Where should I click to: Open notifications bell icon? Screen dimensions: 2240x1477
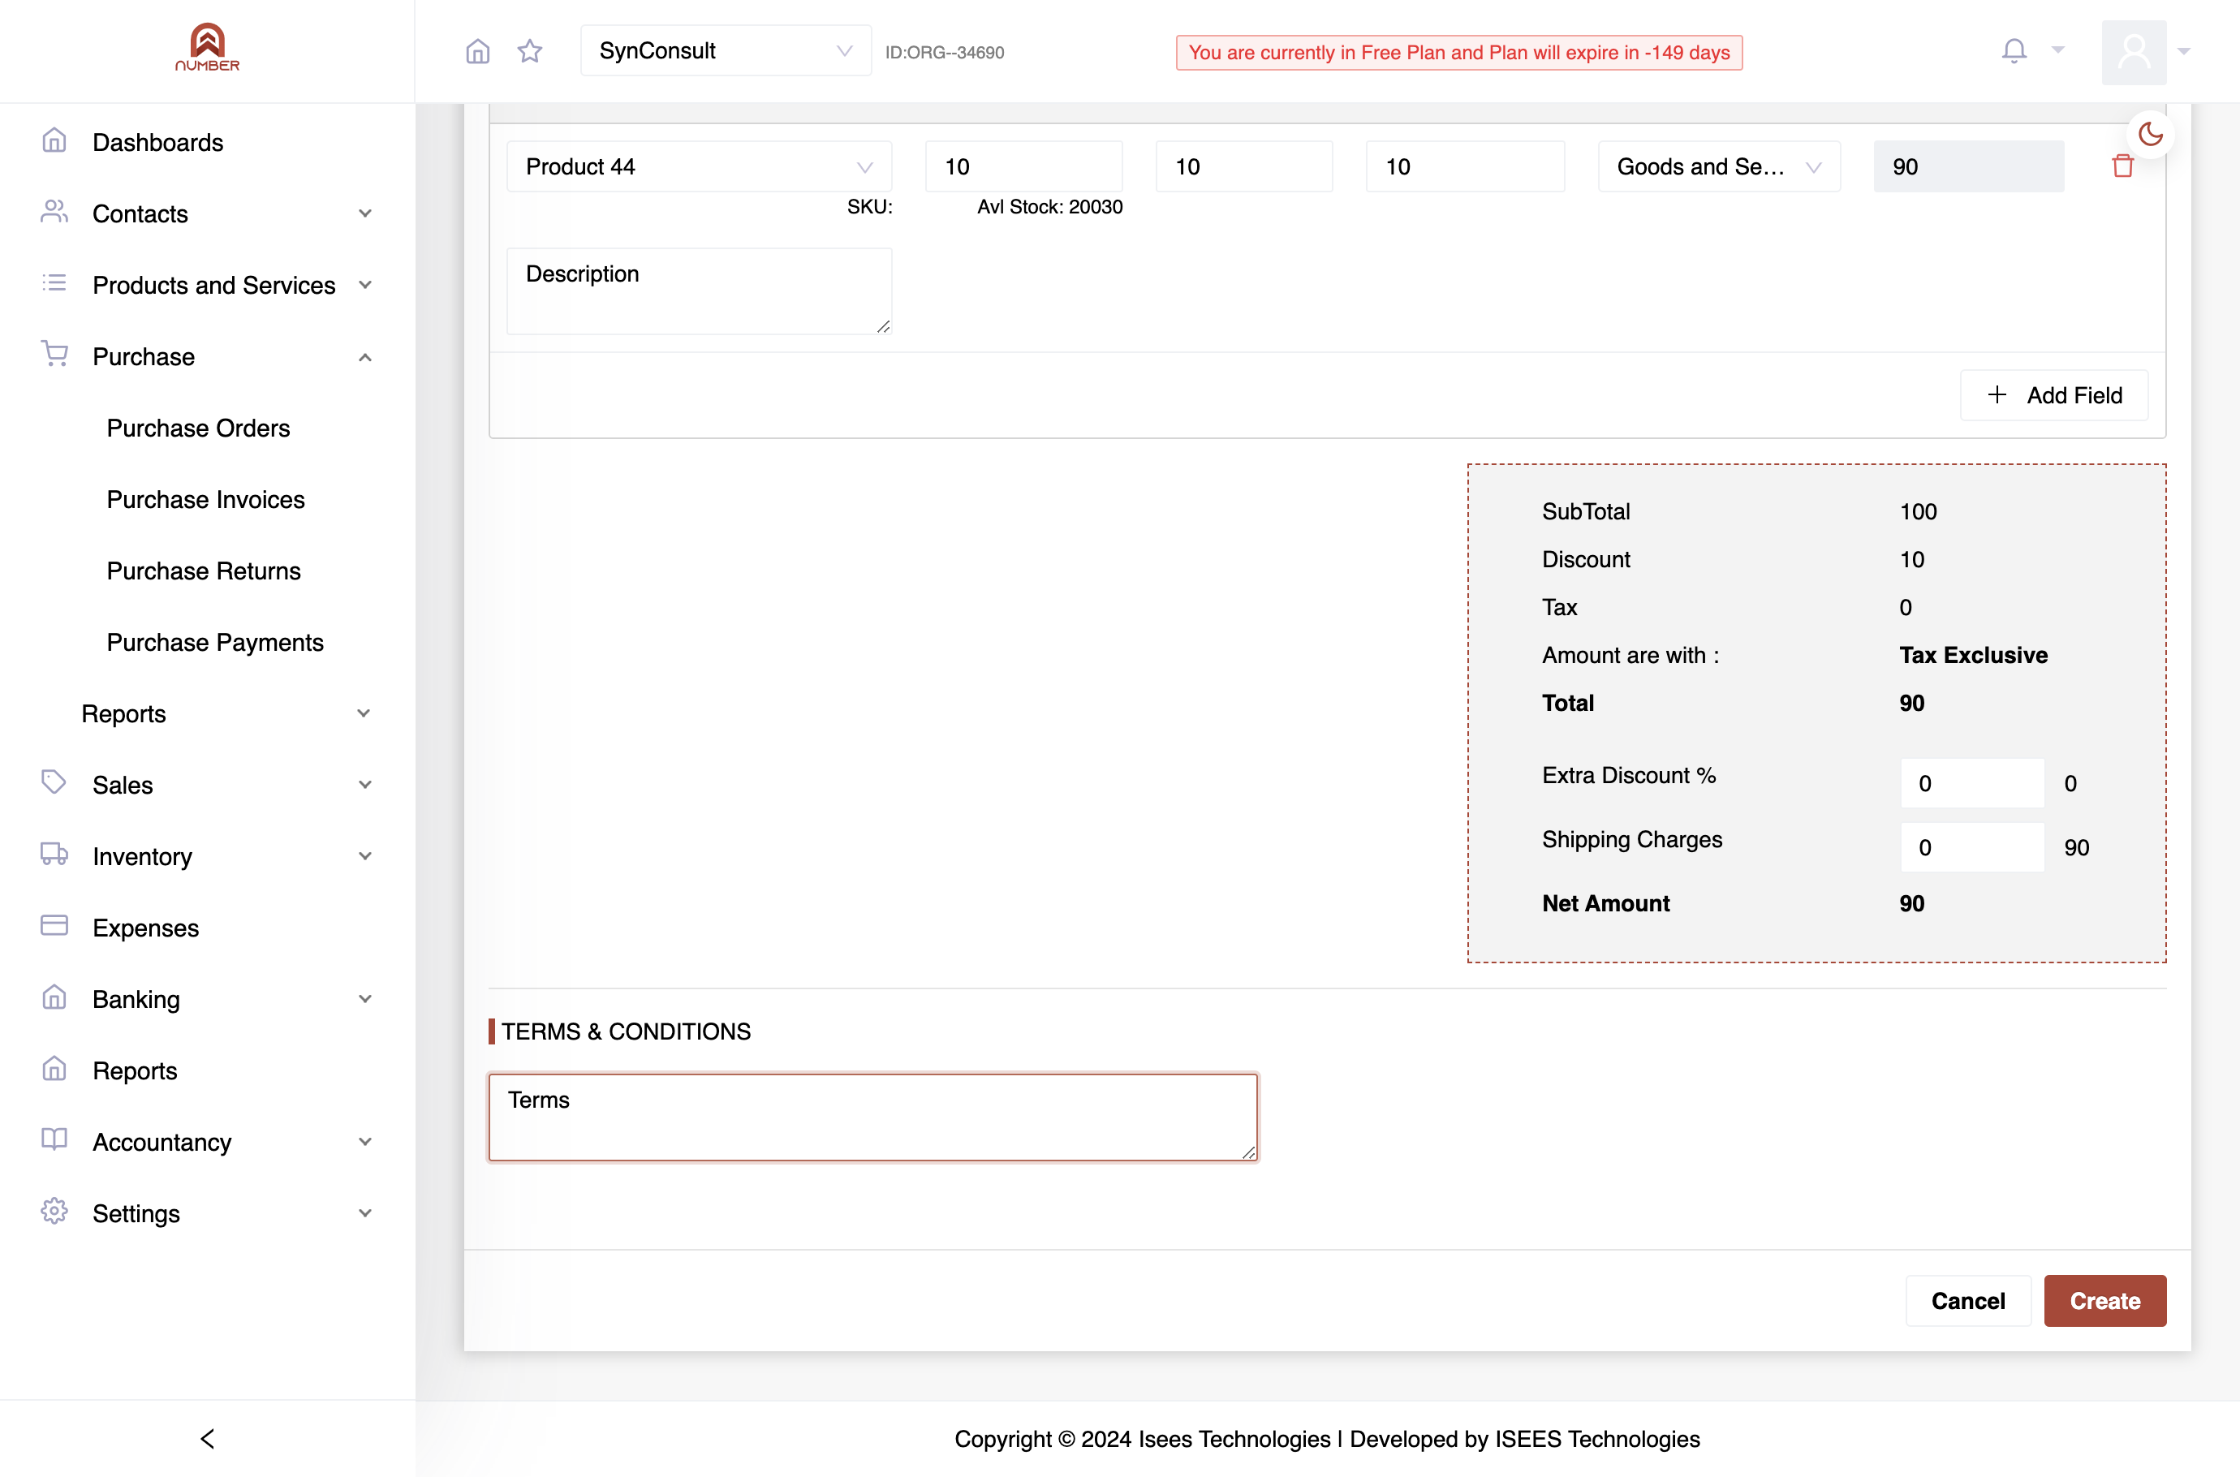(2014, 51)
